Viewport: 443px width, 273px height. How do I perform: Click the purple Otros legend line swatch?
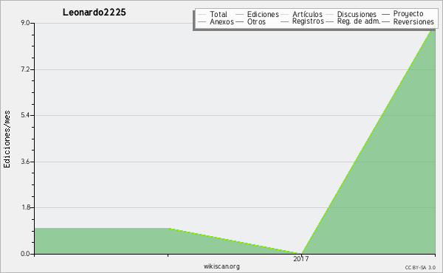[x=239, y=21]
